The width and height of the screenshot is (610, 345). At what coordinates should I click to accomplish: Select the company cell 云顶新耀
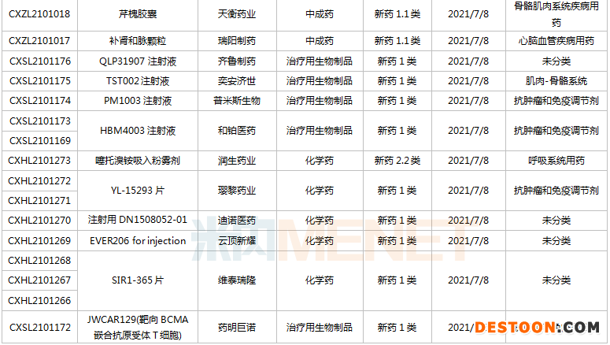(237, 241)
